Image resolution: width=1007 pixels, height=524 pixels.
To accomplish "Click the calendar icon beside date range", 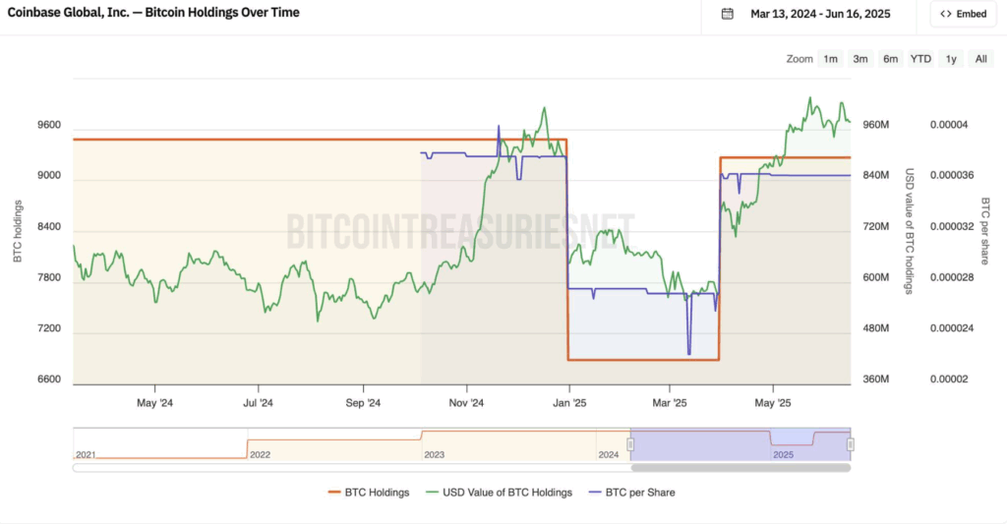I will point(727,14).
